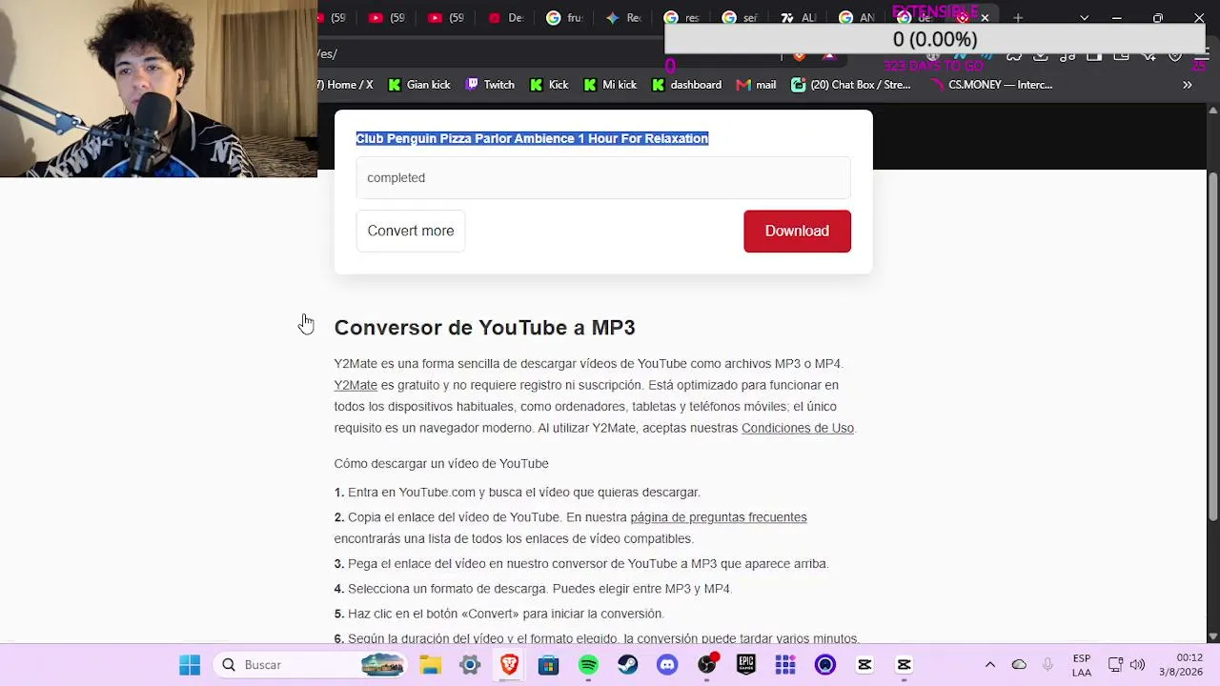Open the Twitch bookmark

click(490, 85)
